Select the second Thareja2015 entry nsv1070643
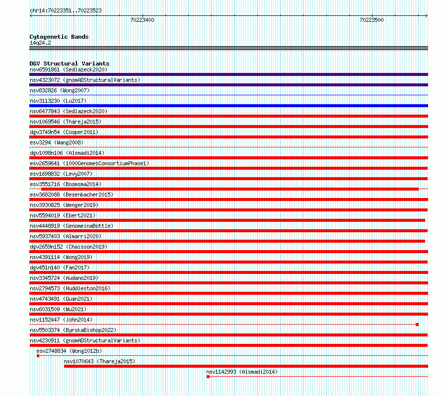 pyautogui.click(x=99, y=361)
